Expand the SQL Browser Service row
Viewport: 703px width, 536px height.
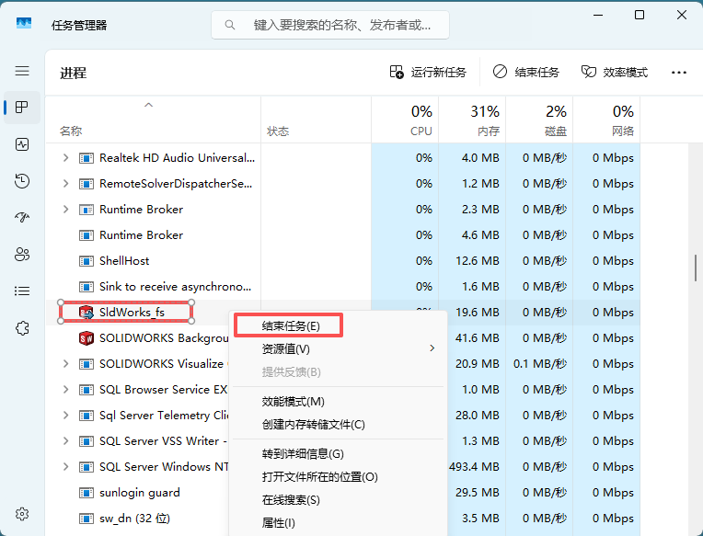tap(66, 390)
